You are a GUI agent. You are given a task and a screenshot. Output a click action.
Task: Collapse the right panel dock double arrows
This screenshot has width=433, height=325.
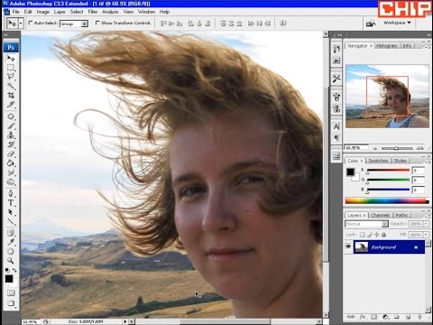tap(428, 35)
